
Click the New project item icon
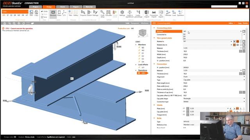pyautogui.click(x=31, y=13)
